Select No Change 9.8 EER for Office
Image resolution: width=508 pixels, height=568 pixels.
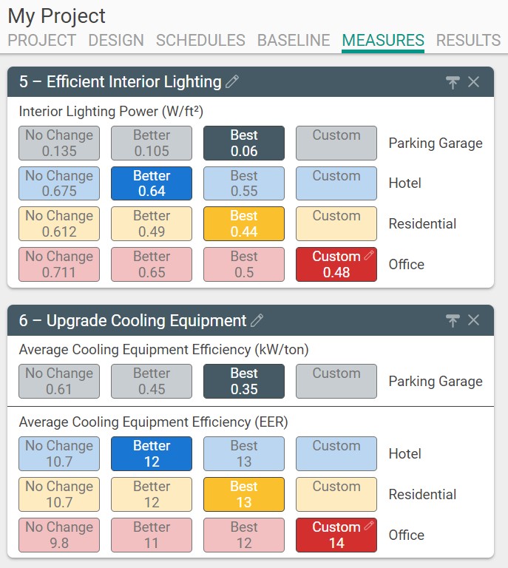tap(59, 535)
